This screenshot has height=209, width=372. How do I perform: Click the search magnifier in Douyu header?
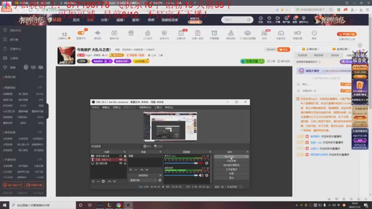coord(249,20)
